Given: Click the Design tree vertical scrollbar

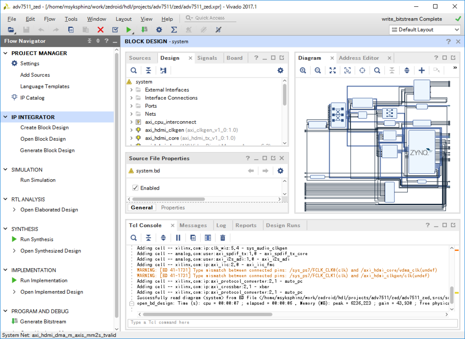Looking at the screenshot, I should point(285,95).
